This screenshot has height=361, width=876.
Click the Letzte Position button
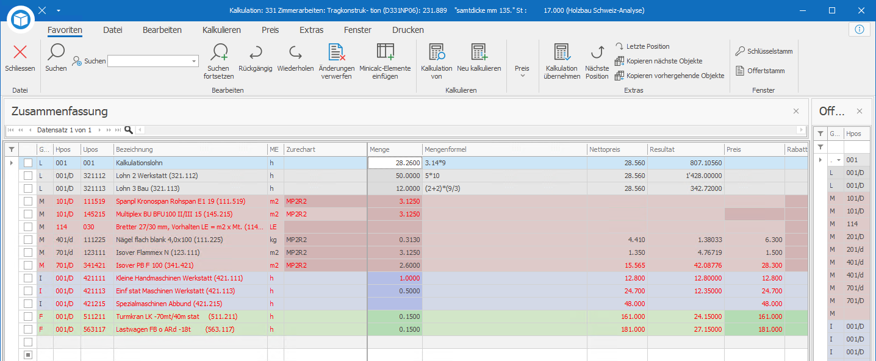[x=642, y=46]
